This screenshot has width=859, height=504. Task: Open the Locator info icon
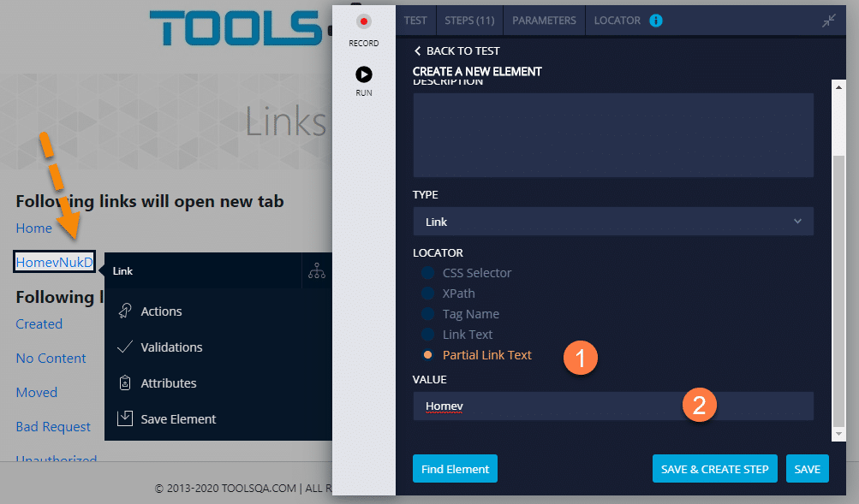pos(656,21)
